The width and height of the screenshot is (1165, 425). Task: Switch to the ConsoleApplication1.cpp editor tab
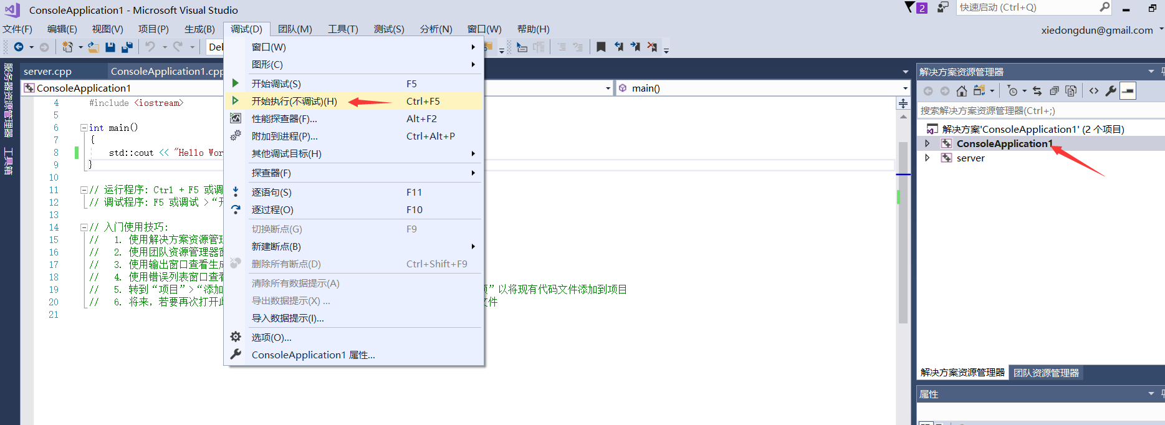[x=166, y=72]
